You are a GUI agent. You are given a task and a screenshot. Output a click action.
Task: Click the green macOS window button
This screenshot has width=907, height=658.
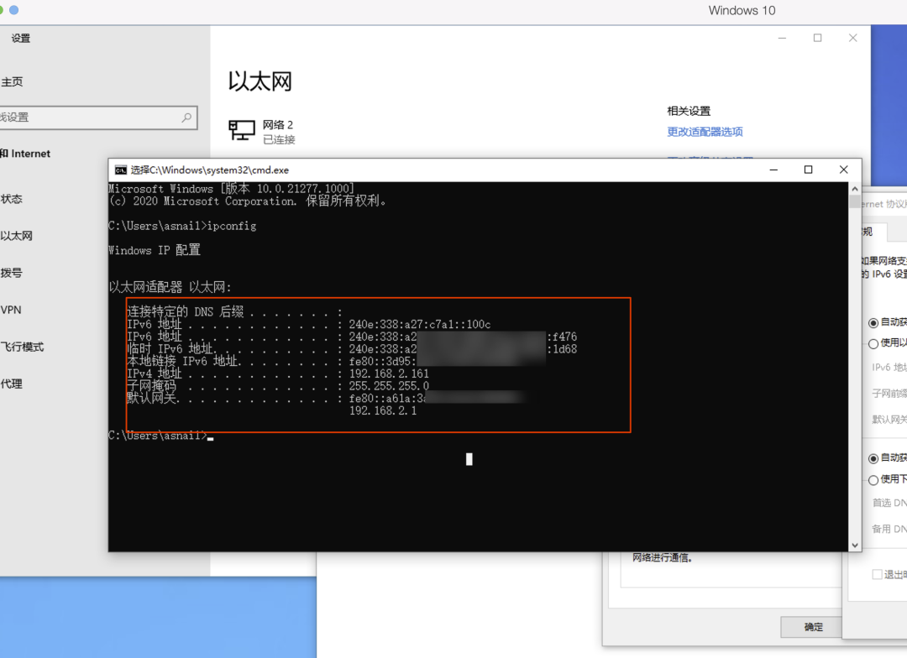tap(1, 10)
